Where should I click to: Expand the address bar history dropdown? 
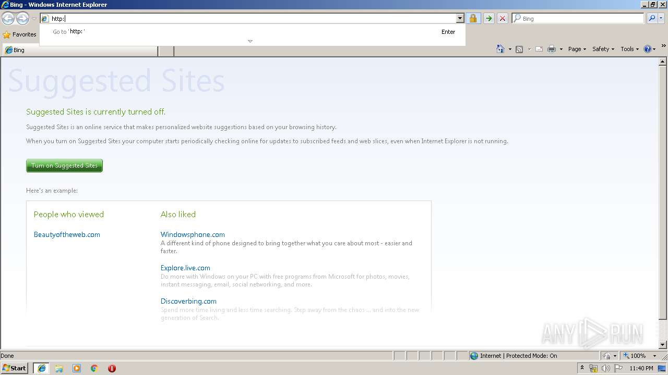point(460,19)
